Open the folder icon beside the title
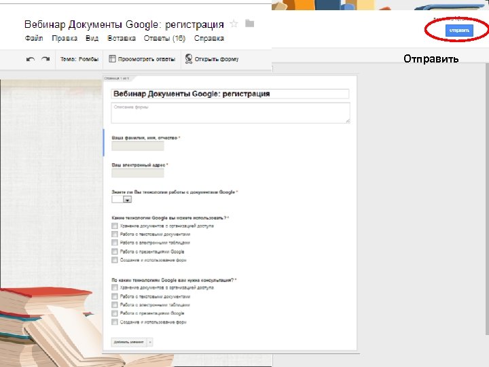Image resolution: width=489 pixels, height=367 pixels. click(x=249, y=23)
